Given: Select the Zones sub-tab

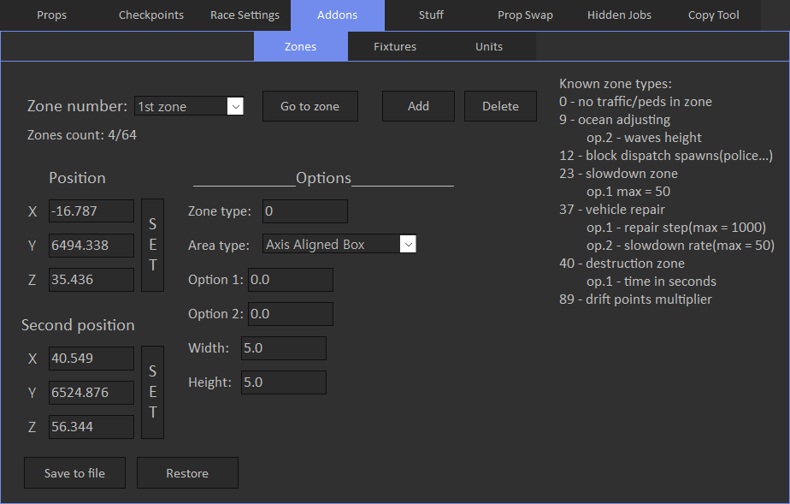Looking at the screenshot, I should click(301, 46).
